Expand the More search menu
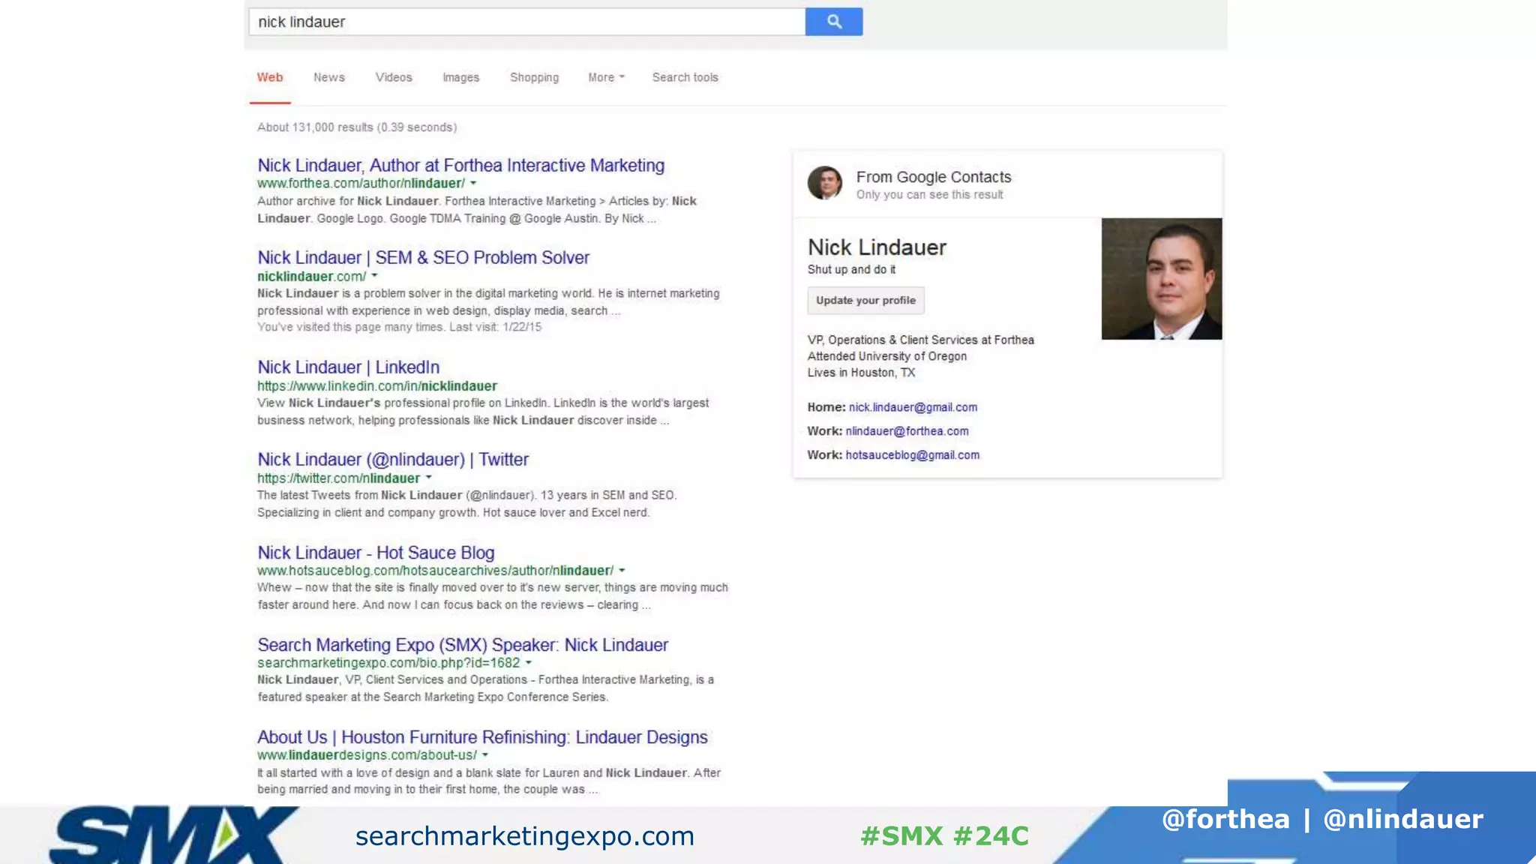Viewport: 1536px width, 864px height. [606, 77]
